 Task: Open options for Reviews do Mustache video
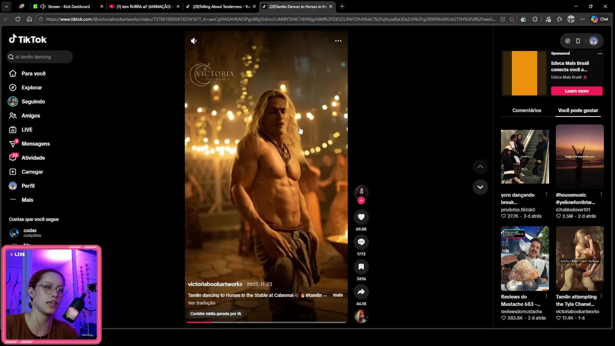tap(546, 297)
